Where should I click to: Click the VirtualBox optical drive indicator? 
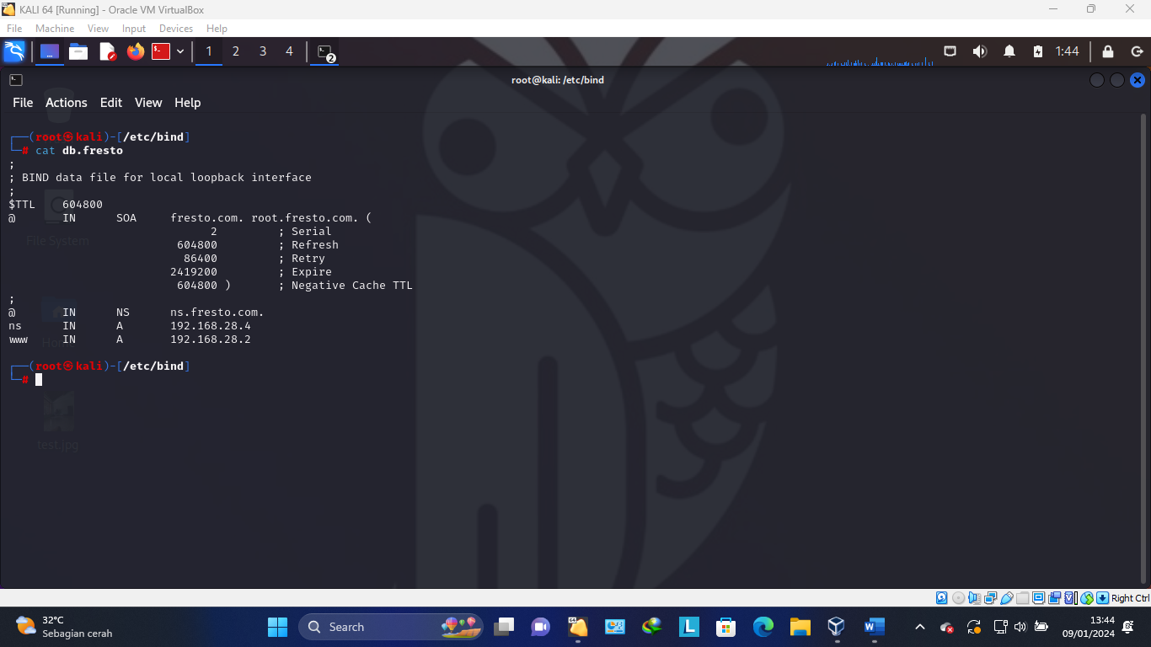958,598
